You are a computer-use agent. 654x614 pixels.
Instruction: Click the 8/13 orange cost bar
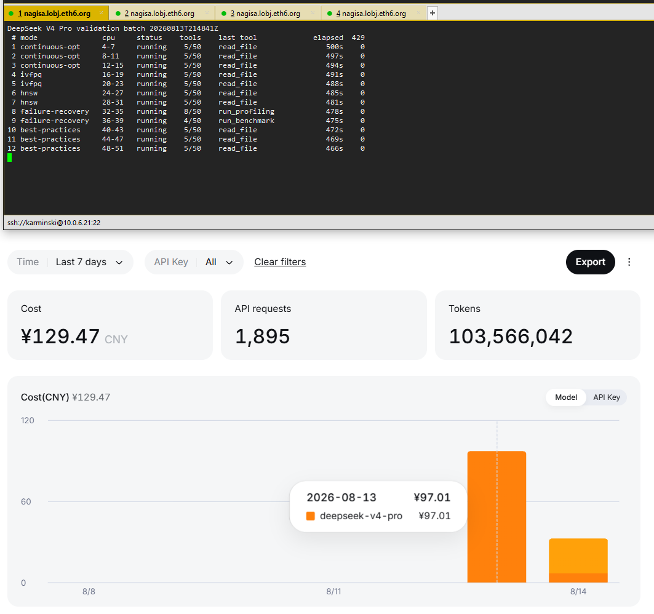pos(496,517)
